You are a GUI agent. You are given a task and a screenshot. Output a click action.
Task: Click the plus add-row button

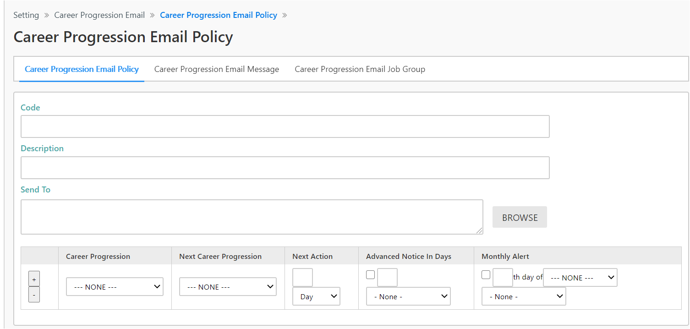(34, 279)
